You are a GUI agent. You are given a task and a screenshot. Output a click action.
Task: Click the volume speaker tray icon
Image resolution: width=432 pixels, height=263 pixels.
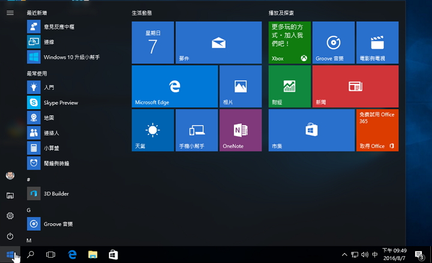click(x=365, y=255)
